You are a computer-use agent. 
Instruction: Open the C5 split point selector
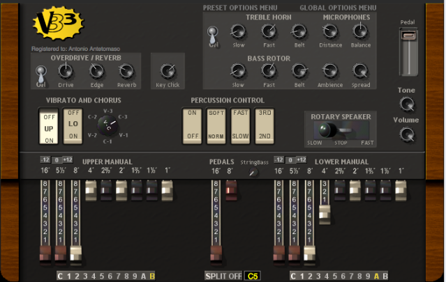[252, 276]
